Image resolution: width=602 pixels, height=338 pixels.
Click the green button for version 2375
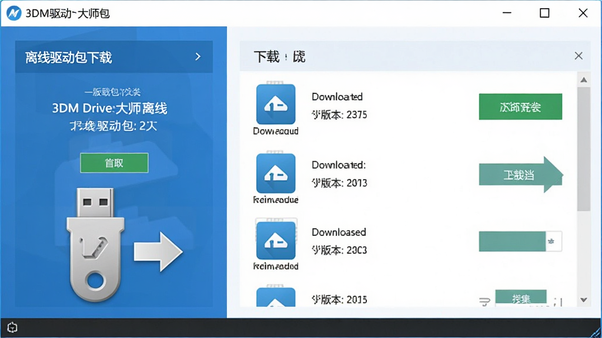[520, 107]
